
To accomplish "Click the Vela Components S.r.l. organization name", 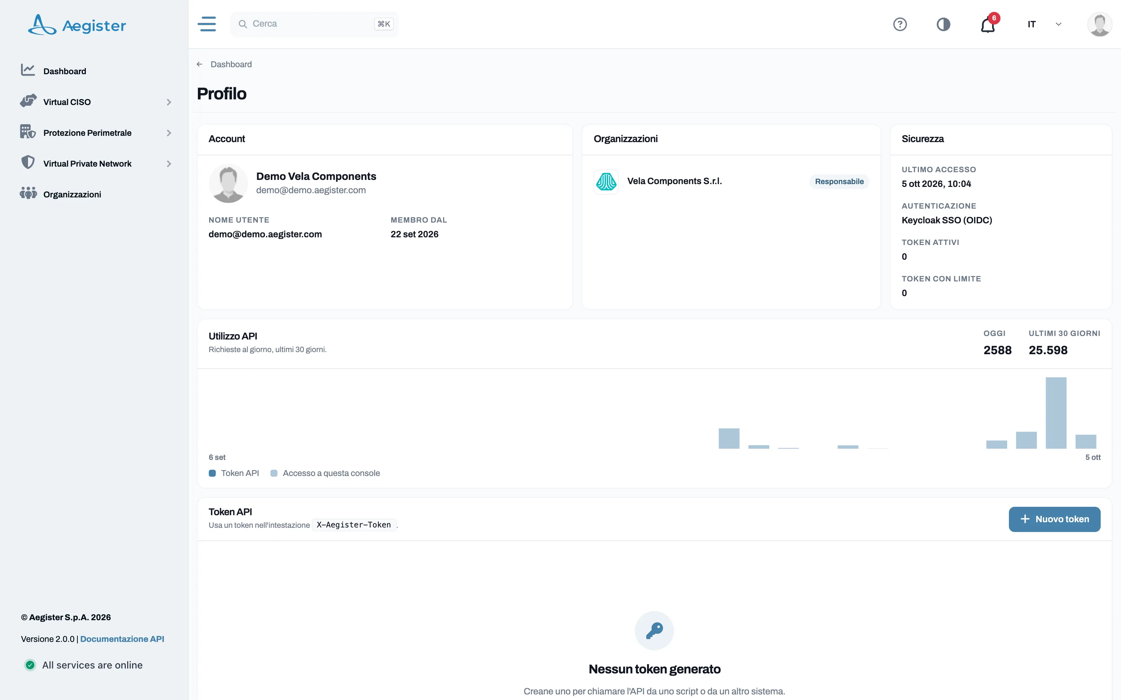I will point(674,181).
